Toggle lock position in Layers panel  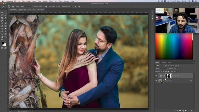click(164, 72)
